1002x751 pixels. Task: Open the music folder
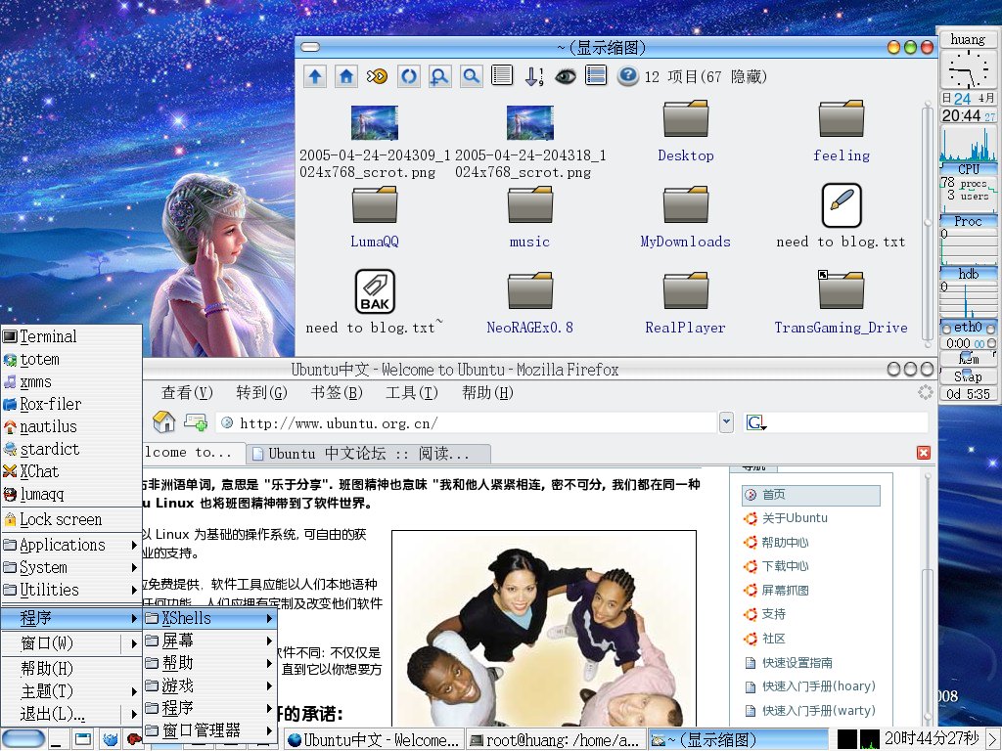click(529, 218)
